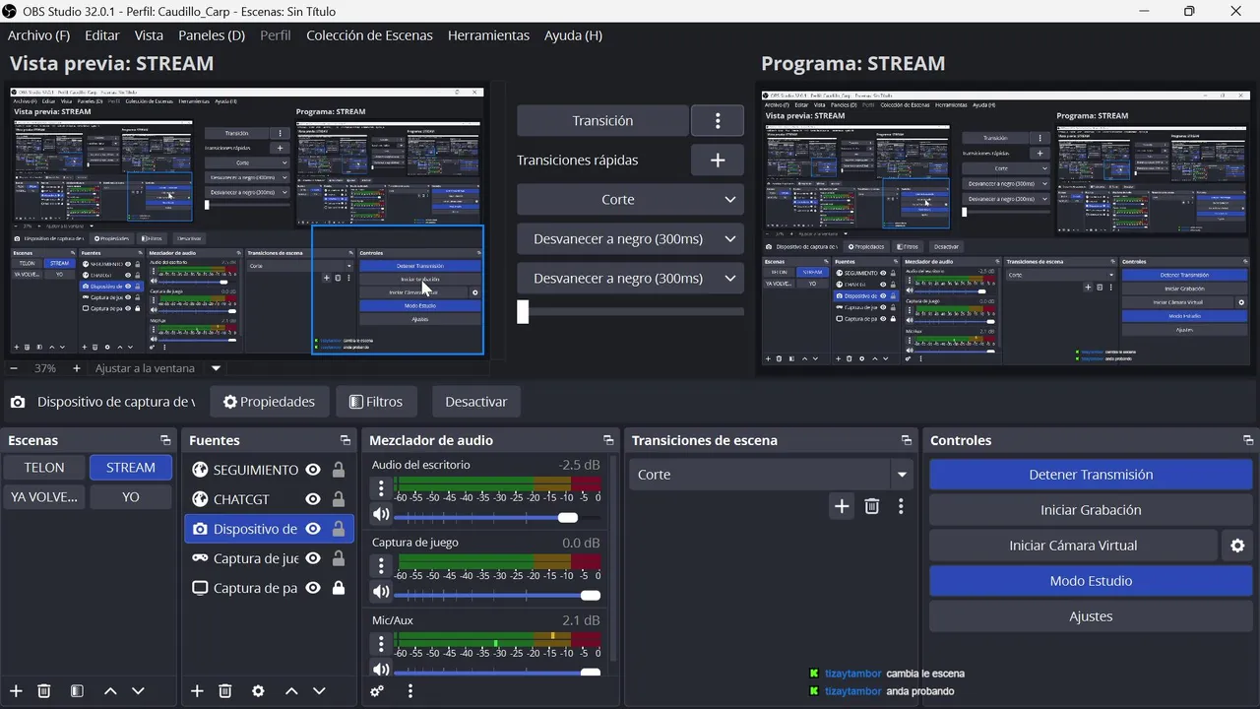Open scene filters icon in Escenas toolbar
This screenshot has width=1260, height=709.
(77, 691)
